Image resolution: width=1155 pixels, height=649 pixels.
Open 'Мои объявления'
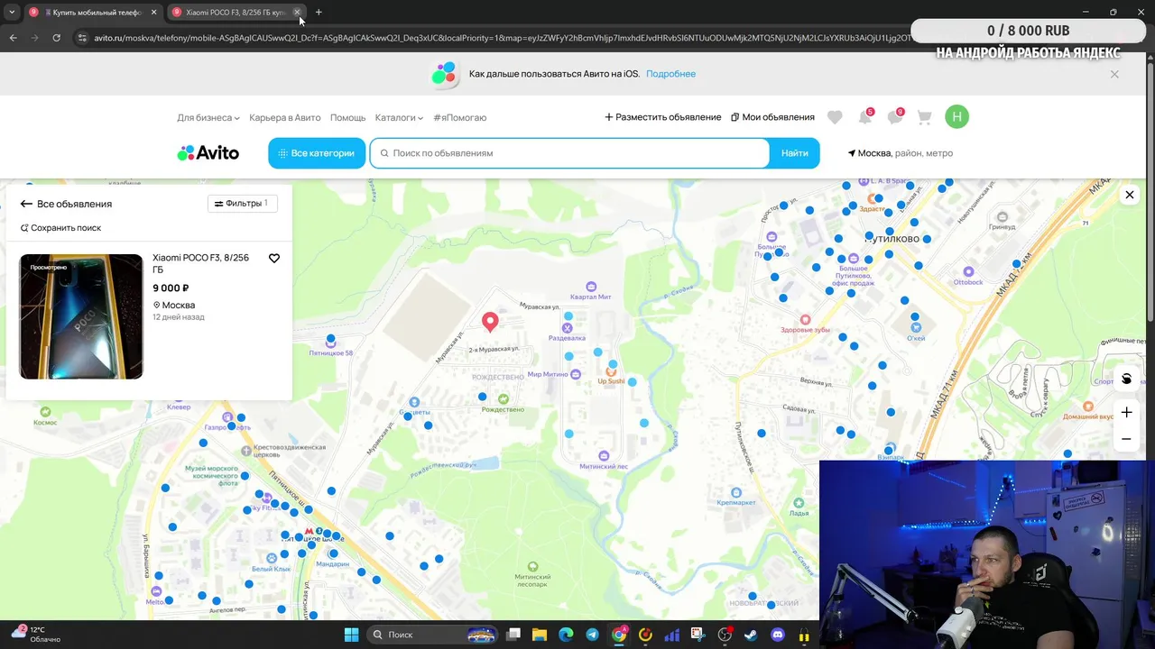772,117
